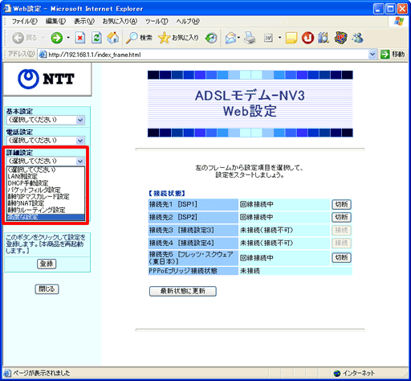Open the ツール(T) menu
The image size is (411, 381).
pos(157,21)
